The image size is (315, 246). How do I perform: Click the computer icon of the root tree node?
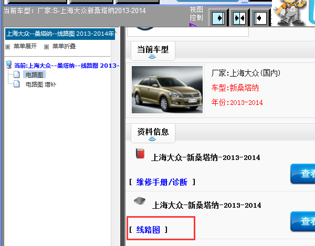coord(9,65)
